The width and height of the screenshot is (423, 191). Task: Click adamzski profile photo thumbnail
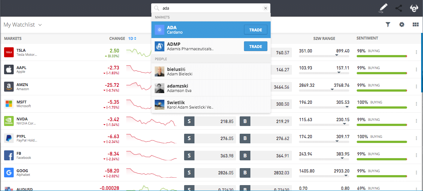coord(159,88)
